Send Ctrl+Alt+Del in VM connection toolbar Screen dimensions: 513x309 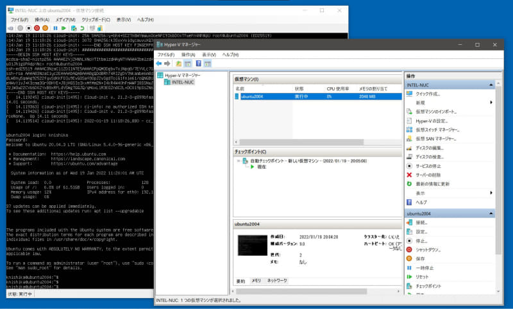[x=10, y=28]
